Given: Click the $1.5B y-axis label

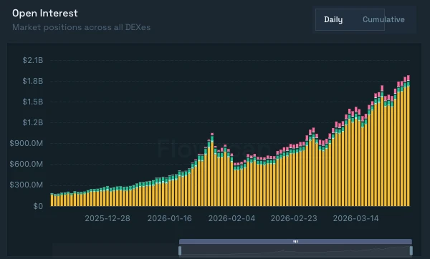Looking at the screenshot, I should 33,102.
